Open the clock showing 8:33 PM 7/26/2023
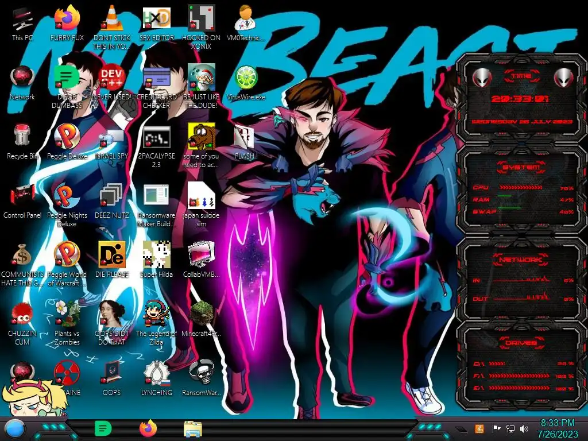Viewport: 588px width, 441px height. (557, 428)
